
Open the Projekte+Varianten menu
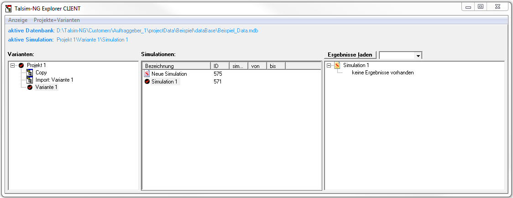coord(57,20)
